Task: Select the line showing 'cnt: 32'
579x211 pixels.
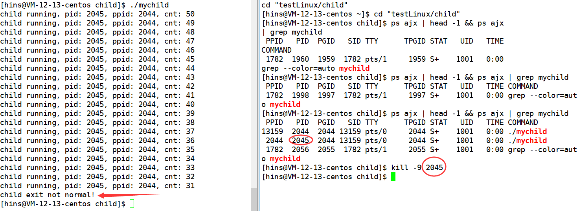Action: [97, 177]
